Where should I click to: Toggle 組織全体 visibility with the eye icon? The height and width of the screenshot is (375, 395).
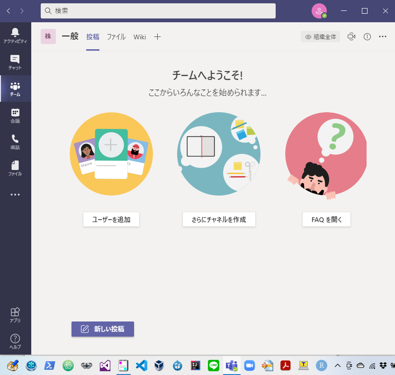pos(320,36)
